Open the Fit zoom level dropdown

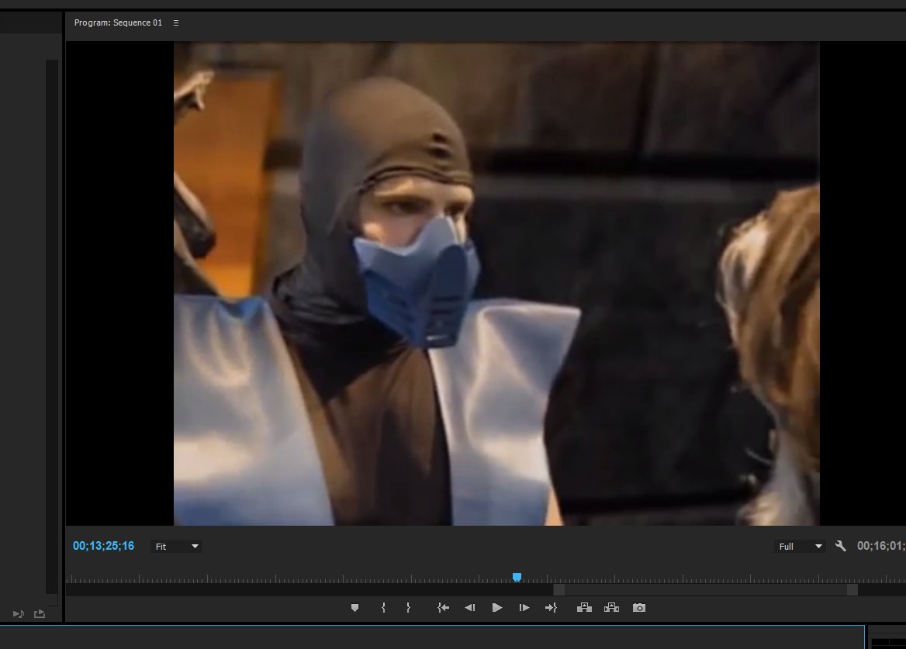point(176,546)
